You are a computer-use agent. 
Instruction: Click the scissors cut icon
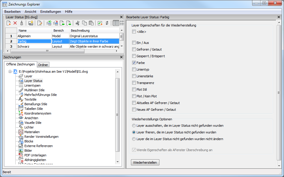point(78,23)
